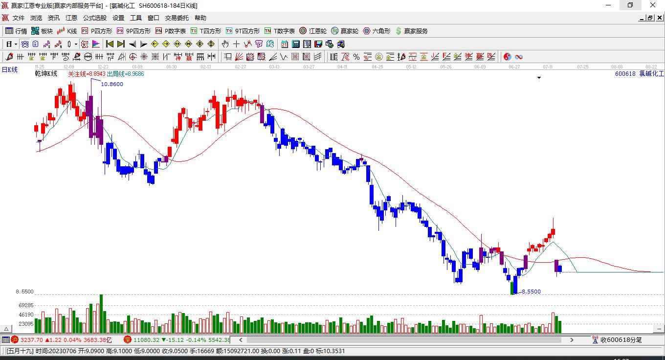Click the 日K线 period label
This screenshot has width=665, height=360.
click(9, 69)
